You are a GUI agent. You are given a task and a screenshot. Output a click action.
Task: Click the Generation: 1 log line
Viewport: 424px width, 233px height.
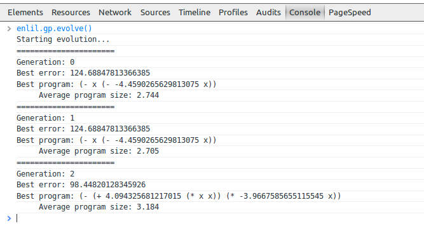pyautogui.click(x=45, y=118)
